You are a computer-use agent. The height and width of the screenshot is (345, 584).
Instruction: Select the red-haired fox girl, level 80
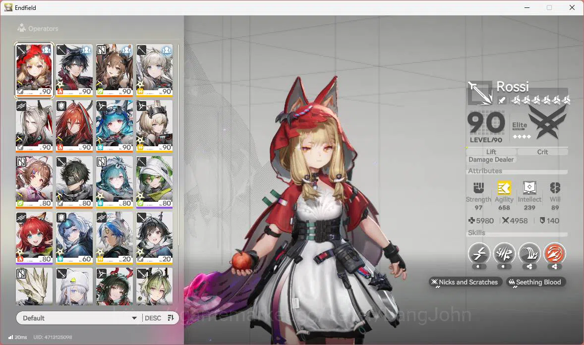pyautogui.click(x=34, y=238)
